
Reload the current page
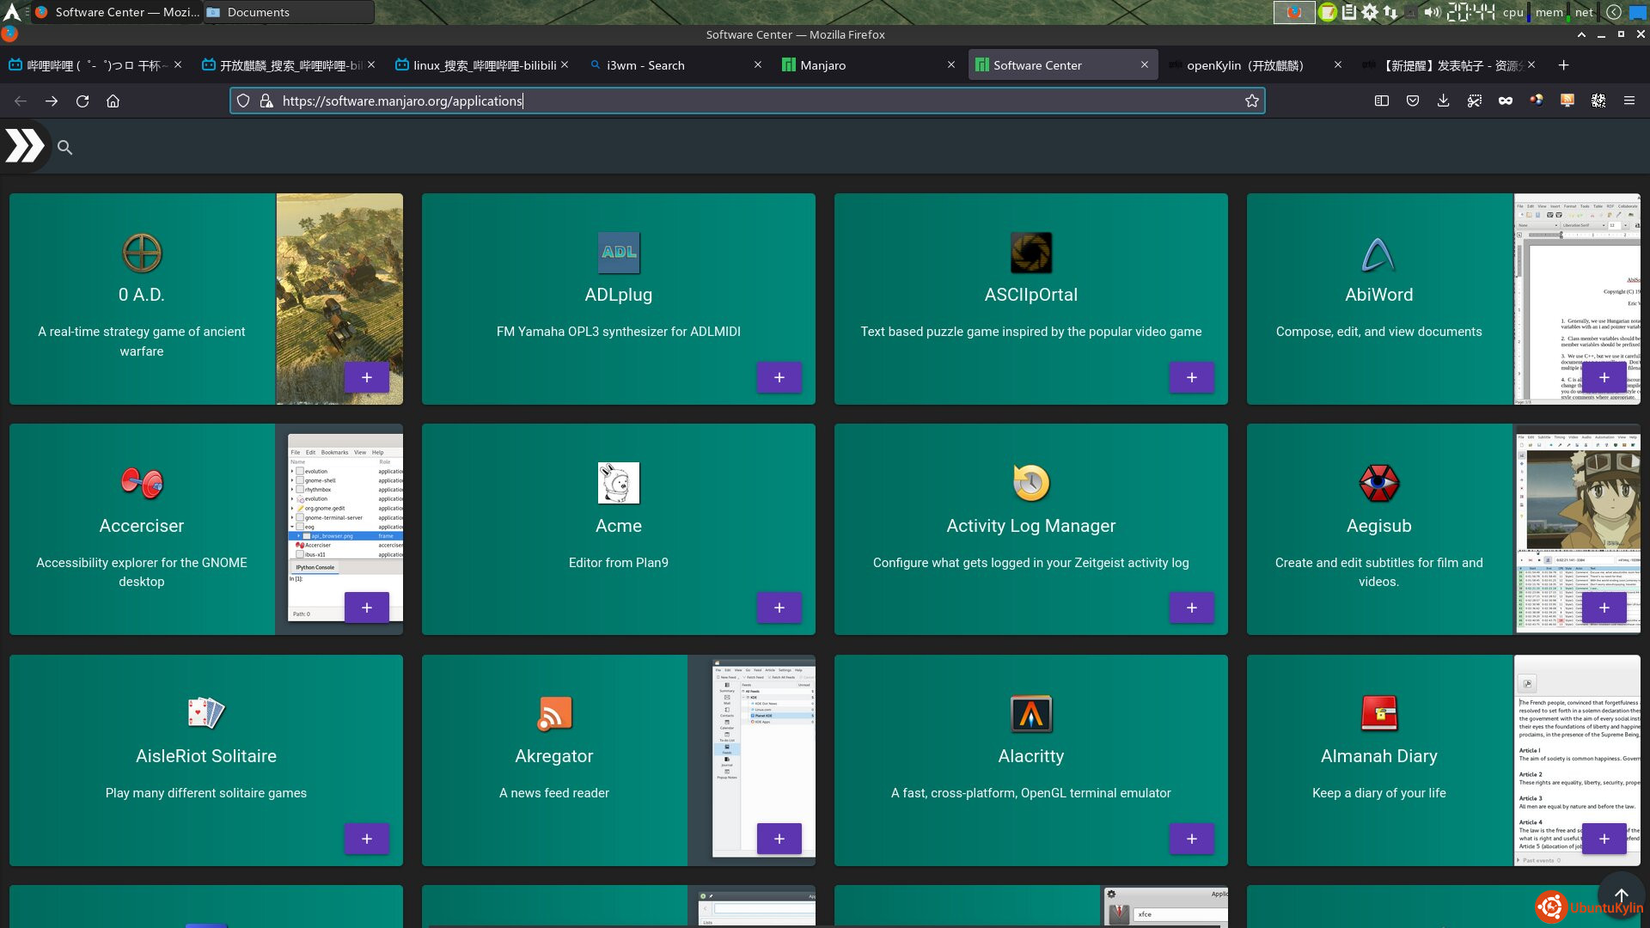pos(82,101)
